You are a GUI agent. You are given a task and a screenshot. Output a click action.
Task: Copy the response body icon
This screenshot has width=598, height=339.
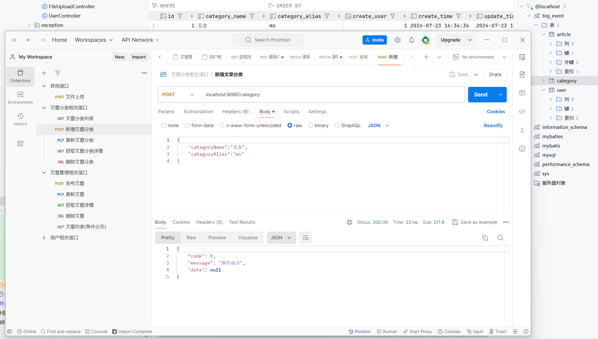(485, 238)
